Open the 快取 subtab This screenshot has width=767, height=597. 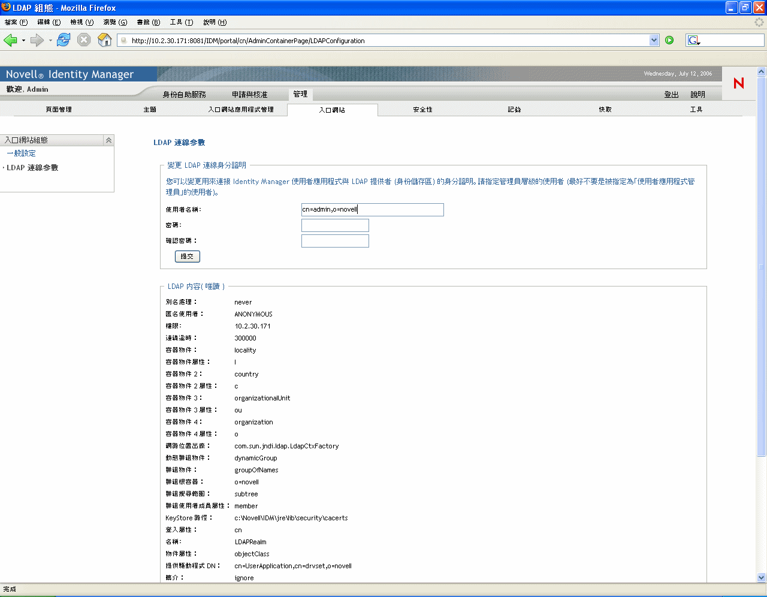pos(605,110)
